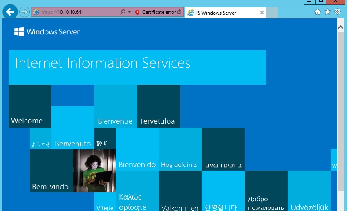347x211 pixels.
Task: Click the Tervetuloa tile
Action: (159, 106)
